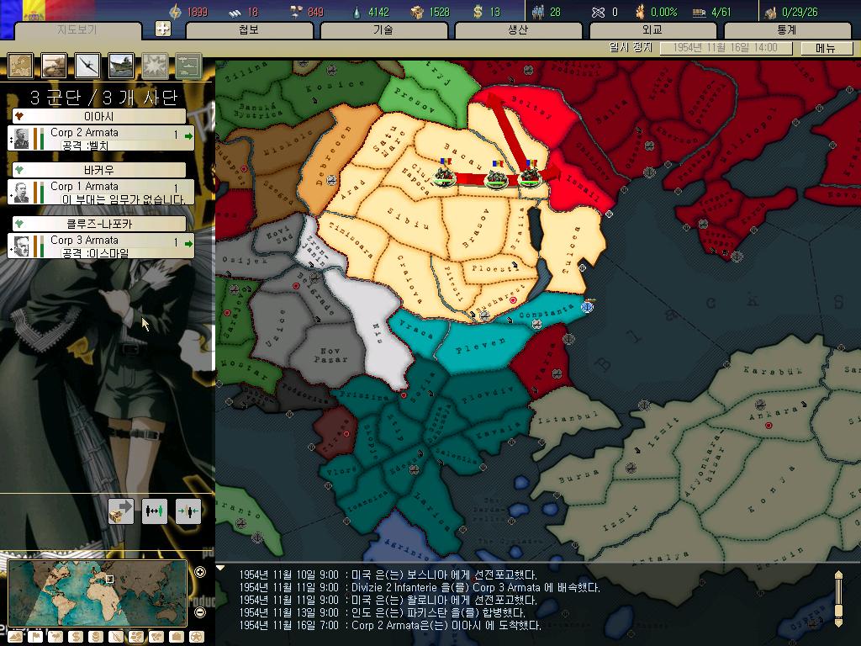Click the four-arrow move icon beside 지도보기
The width and height of the screenshot is (861, 646).
pyautogui.click(x=163, y=29)
